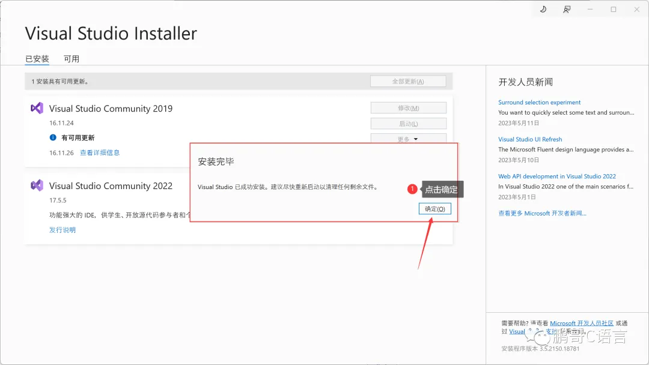
Task: Minimize the installer window
Action: click(590, 9)
